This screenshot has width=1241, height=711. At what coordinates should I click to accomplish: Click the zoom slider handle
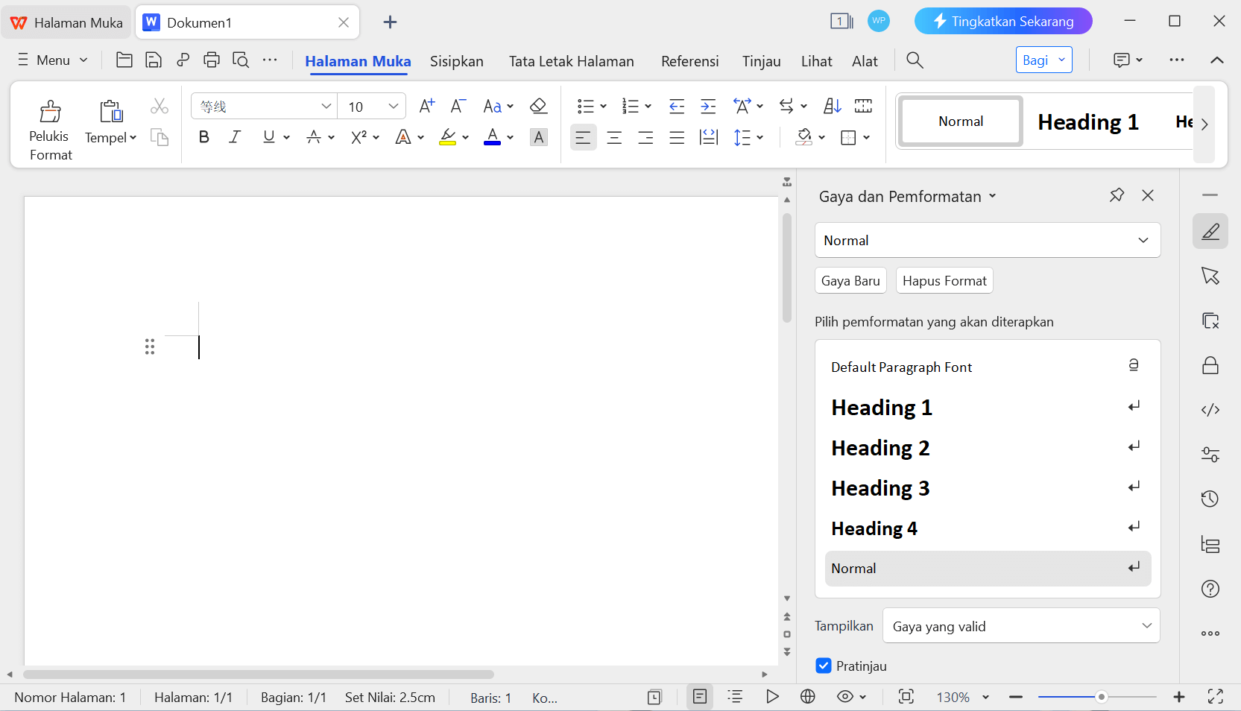(1101, 697)
